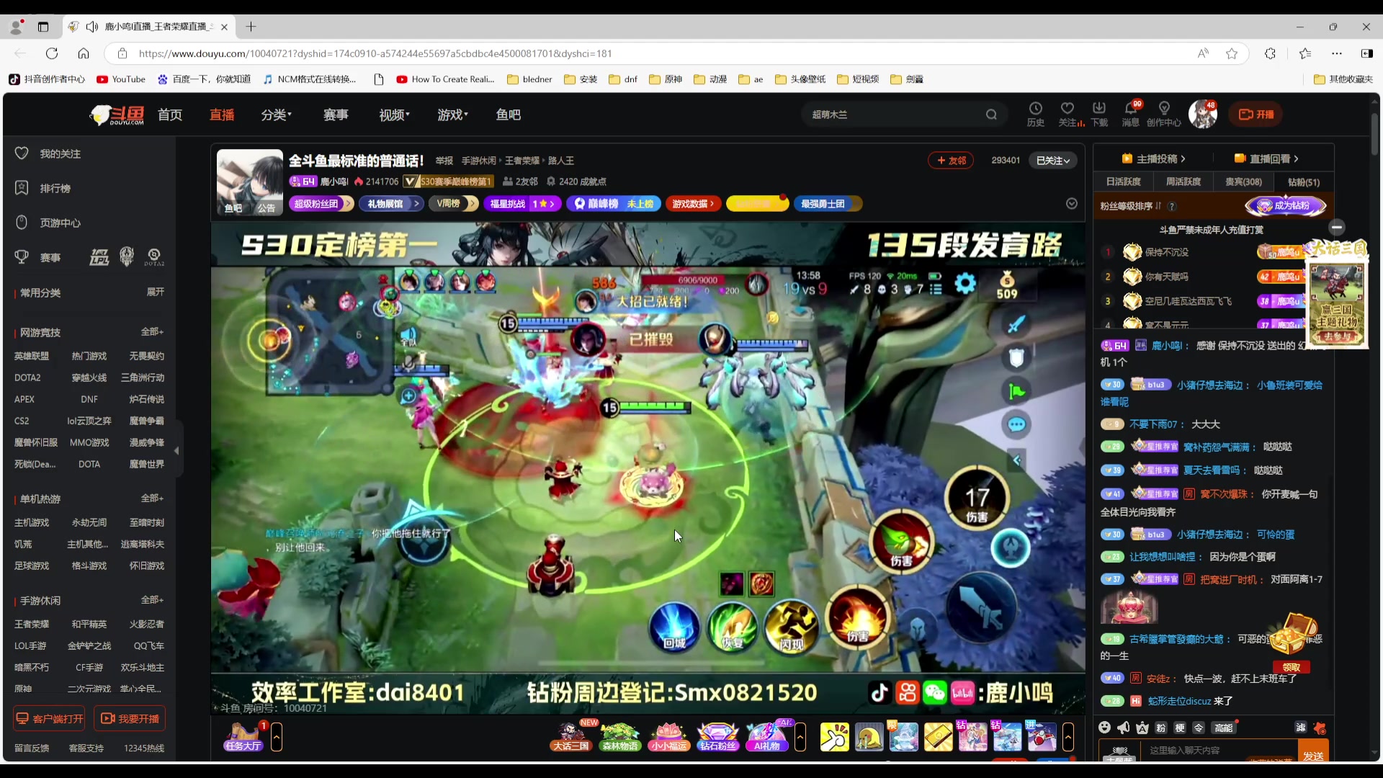This screenshot has height=778, width=1383.
Task: Click the Dota2 icon in sidebar
Action: pyautogui.click(x=153, y=256)
